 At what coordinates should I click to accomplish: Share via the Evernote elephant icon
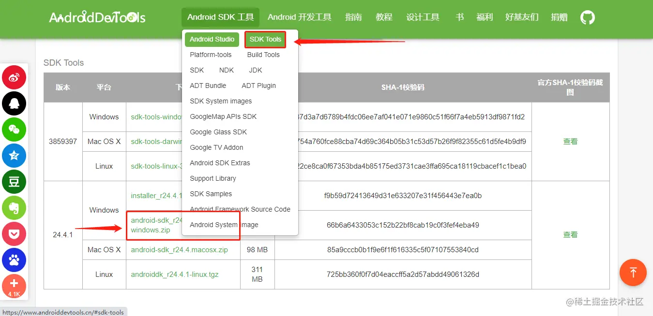(14, 208)
